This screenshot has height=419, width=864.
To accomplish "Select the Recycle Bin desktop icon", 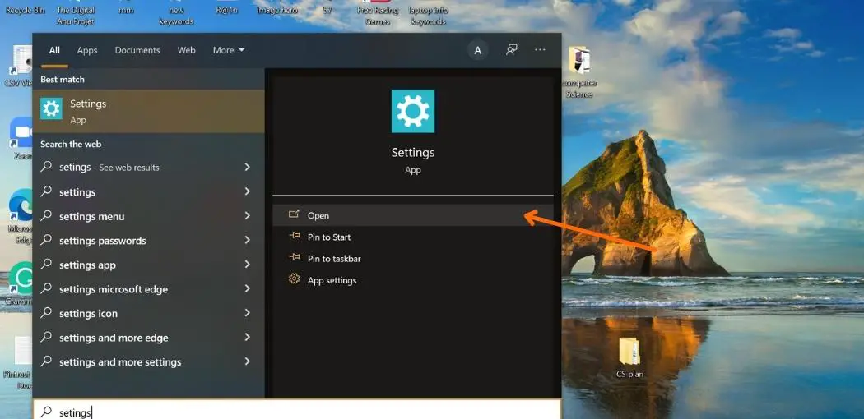I will point(26,9).
